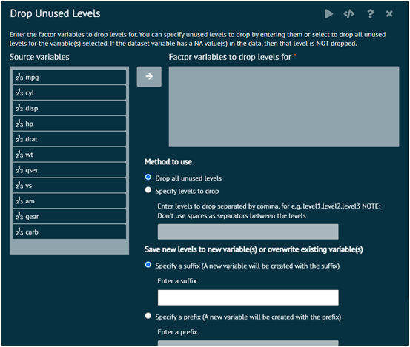The width and height of the screenshot is (410, 347).
Task: Click the Enter a suffix text field
Action: (x=248, y=297)
